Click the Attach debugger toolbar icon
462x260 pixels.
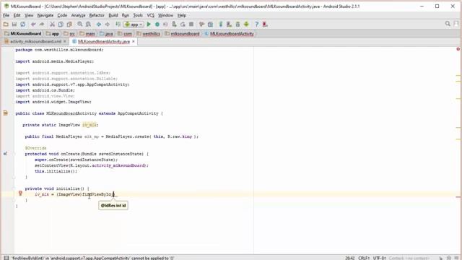coord(174,25)
